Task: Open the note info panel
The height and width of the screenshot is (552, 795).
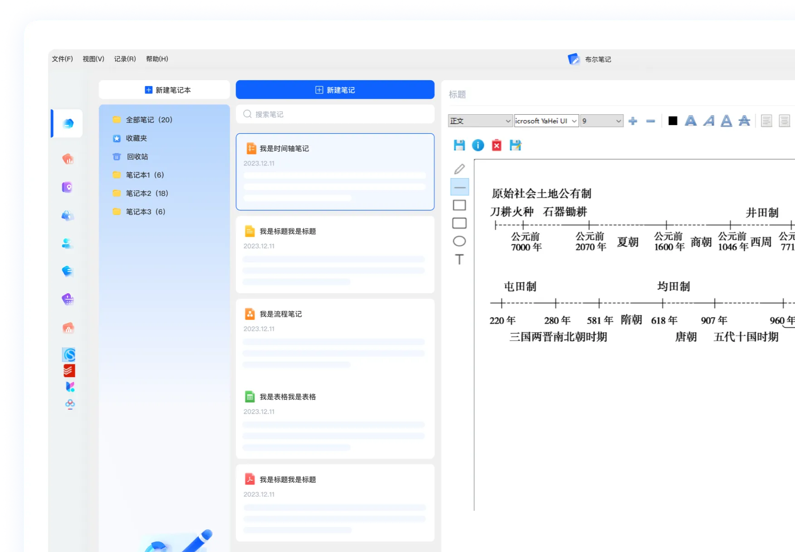Action: pyautogui.click(x=478, y=145)
